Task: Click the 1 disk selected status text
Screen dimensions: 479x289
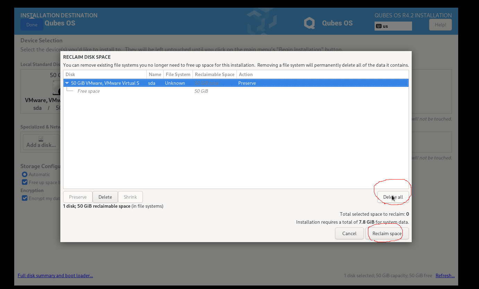Action: [388, 275]
